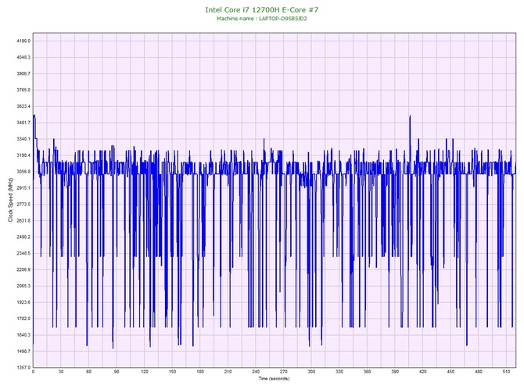The height and width of the screenshot is (392, 524).
Task: Click the 'Time (seconds)' axis label
Action: [274, 378]
